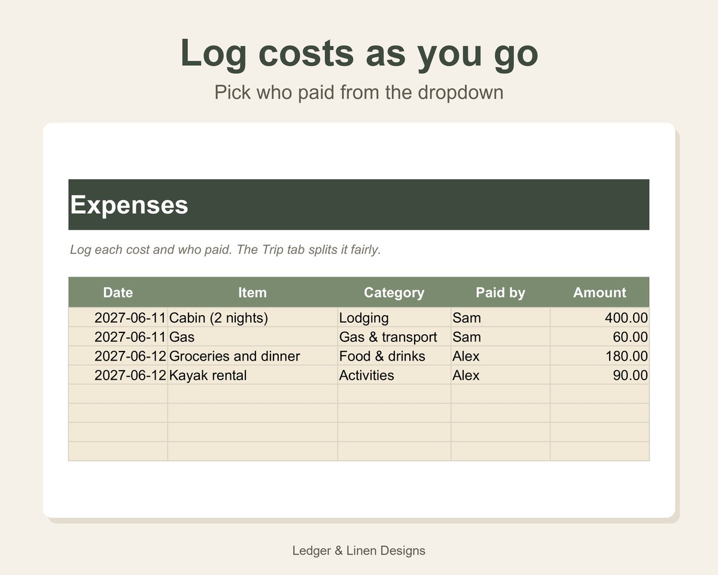
Task: Click the Lodging category cell
Action: coord(394,317)
